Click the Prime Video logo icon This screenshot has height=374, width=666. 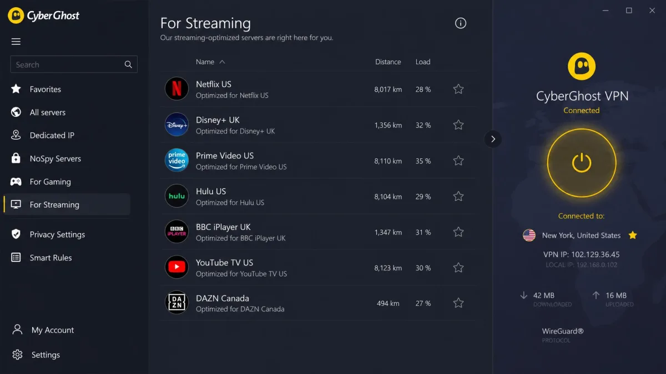(176, 160)
